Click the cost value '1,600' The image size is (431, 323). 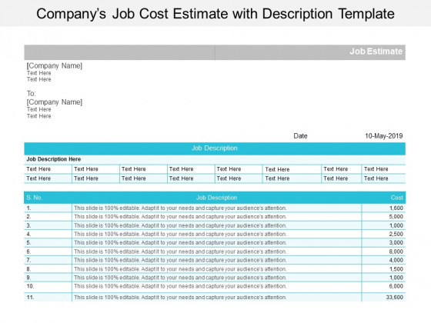[396, 208]
